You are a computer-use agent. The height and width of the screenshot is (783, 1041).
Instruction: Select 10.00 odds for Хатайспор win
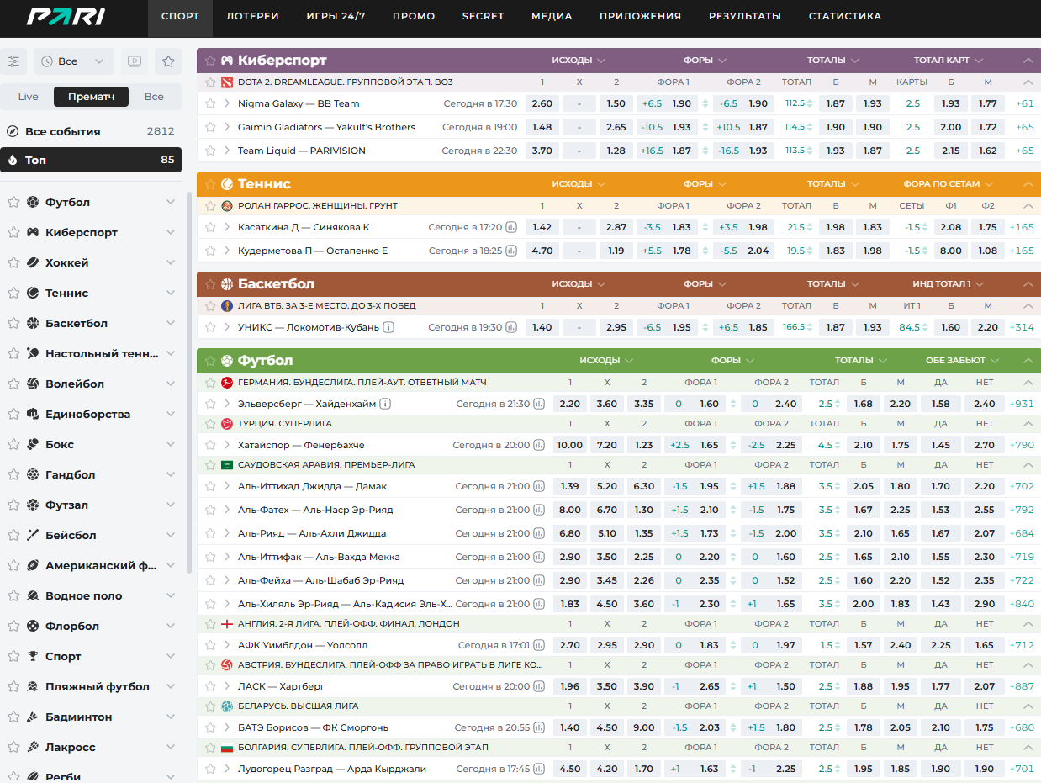(569, 445)
